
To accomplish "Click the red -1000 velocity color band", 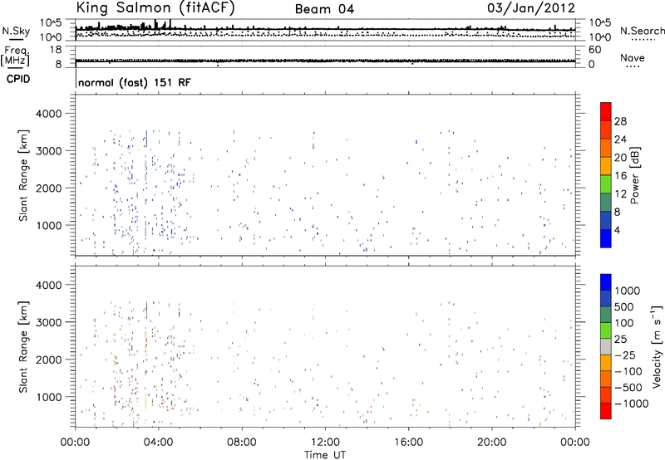I will 606,411.
